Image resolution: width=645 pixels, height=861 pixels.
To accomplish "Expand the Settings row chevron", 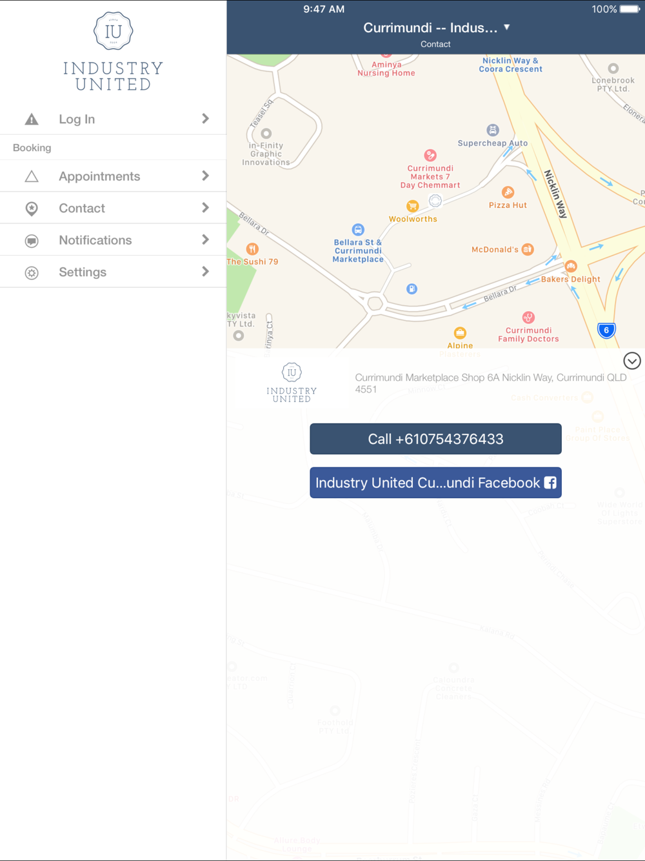I will (x=205, y=272).
